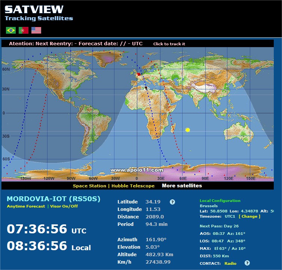This screenshot has width=282, height=270.
Task: Click the MAX: El 63° / Az 10° line
Action: tap(223, 248)
